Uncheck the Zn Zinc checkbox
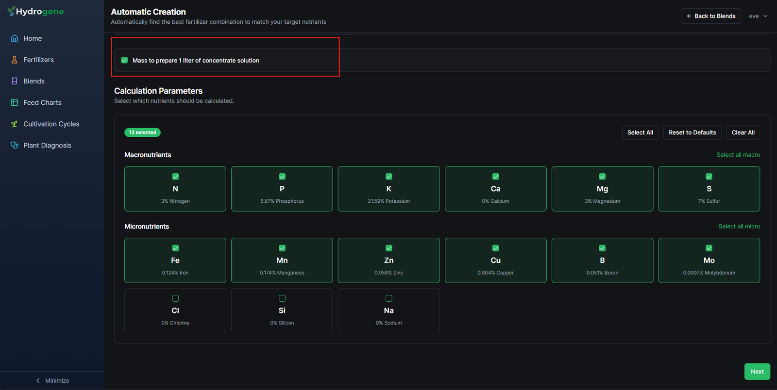777x390 pixels. click(389, 248)
